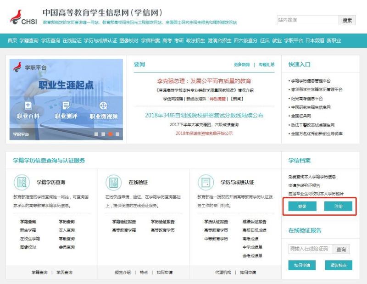Click the 请输入在线验证码 input field
The image size is (367, 284).
point(311,249)
